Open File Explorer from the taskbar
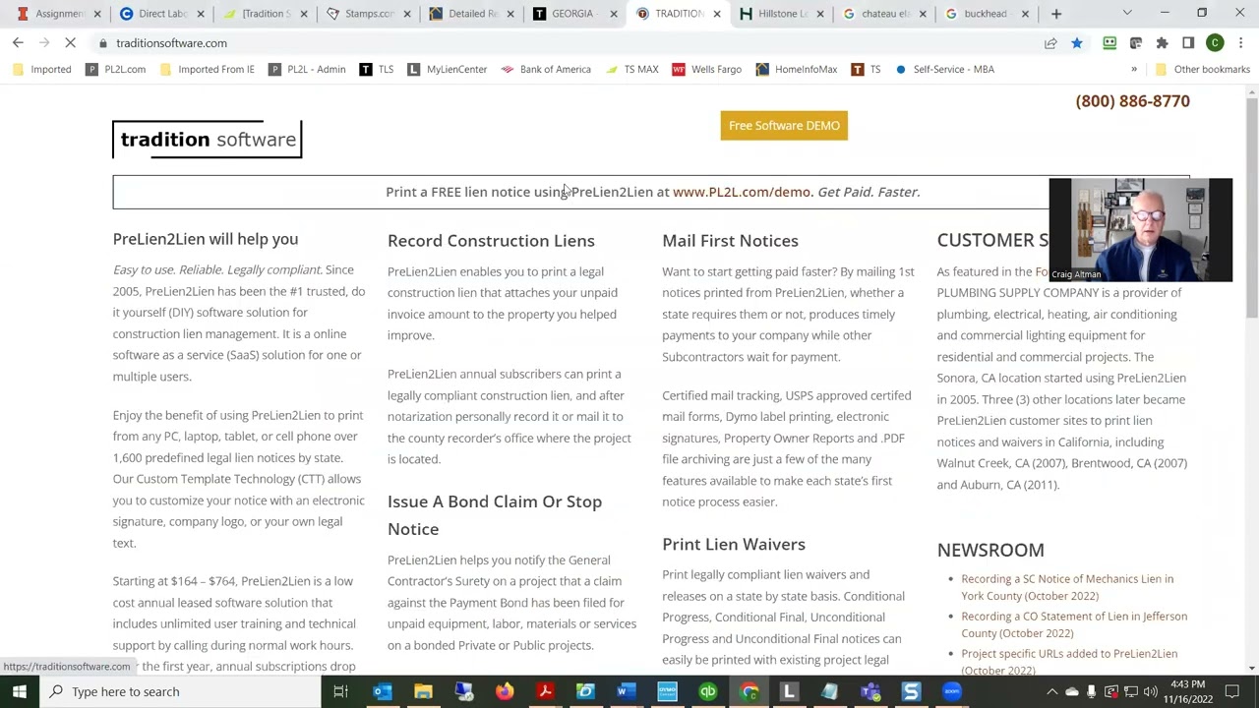 pos(423,691)
